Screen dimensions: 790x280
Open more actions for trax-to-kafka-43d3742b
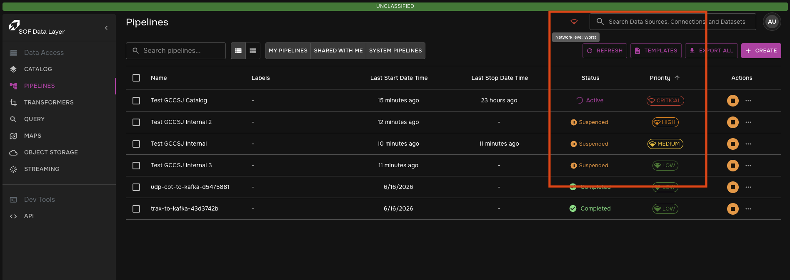[748, 208]
